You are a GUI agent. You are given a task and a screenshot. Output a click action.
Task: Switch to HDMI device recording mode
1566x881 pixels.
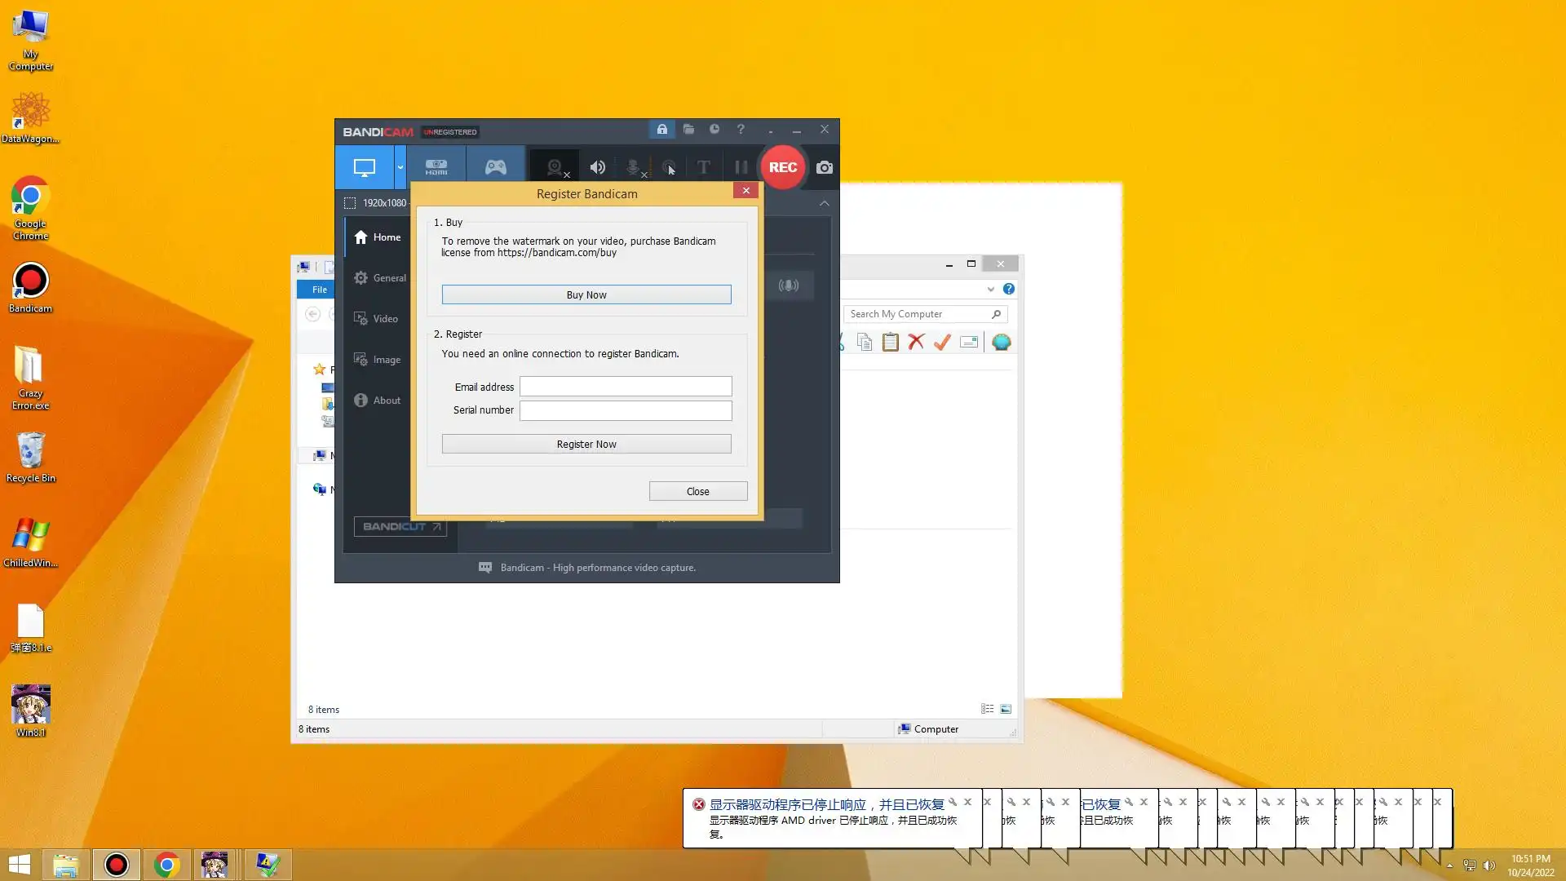click(x=436, y=167)
